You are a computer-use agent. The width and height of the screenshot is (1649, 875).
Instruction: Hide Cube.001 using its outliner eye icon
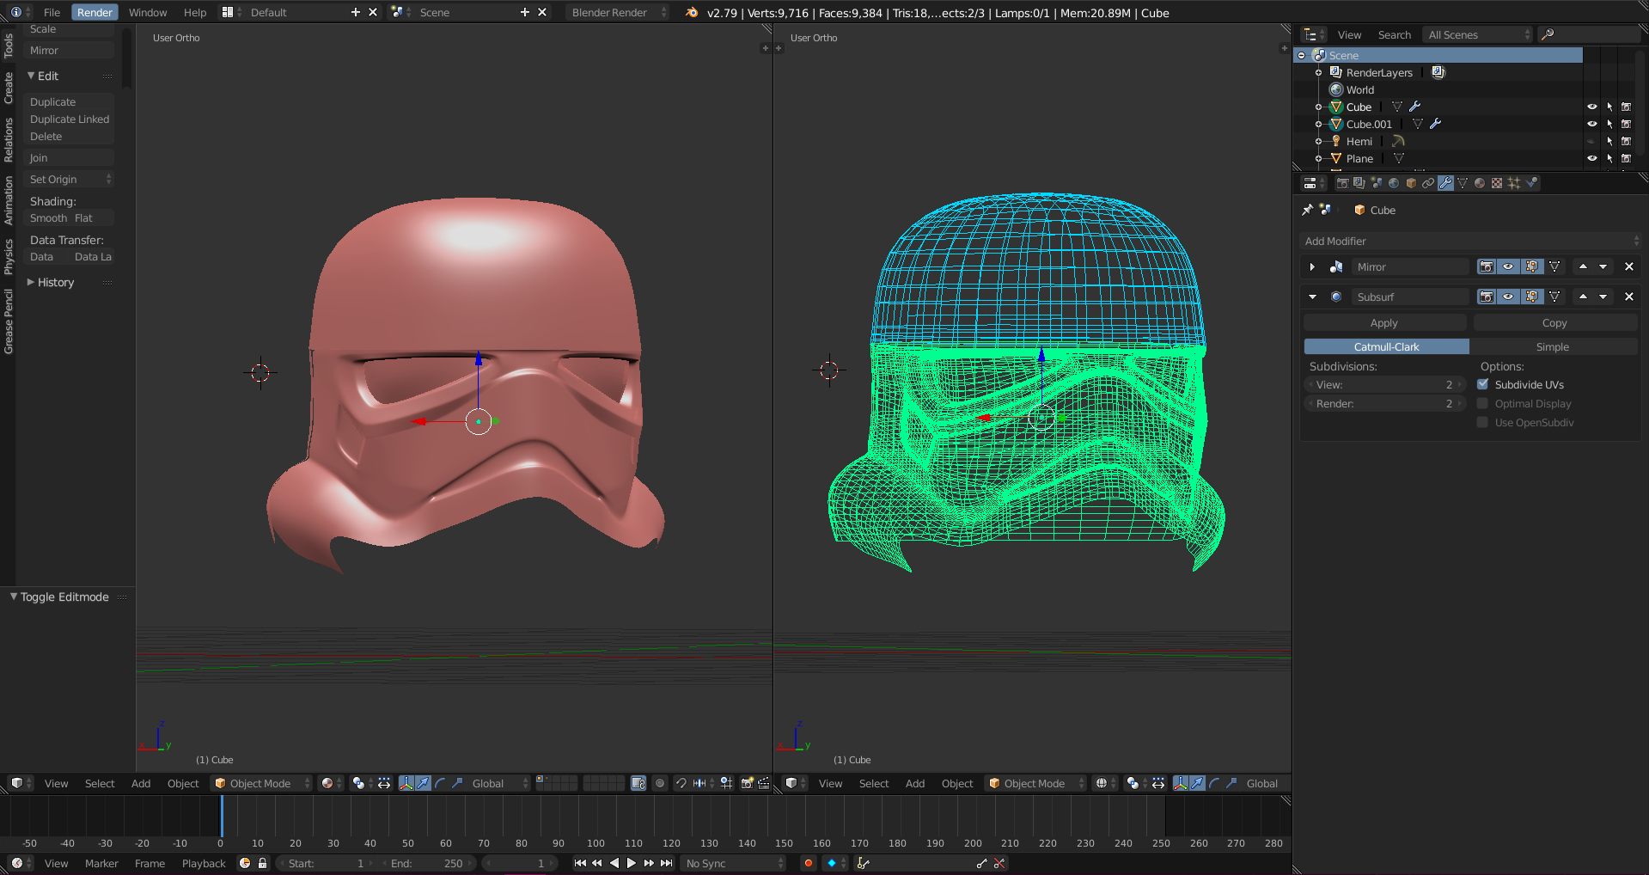(1591, 124)
